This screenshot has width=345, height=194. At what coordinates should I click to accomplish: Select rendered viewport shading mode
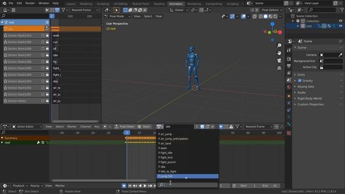click(x=275, y=16)
